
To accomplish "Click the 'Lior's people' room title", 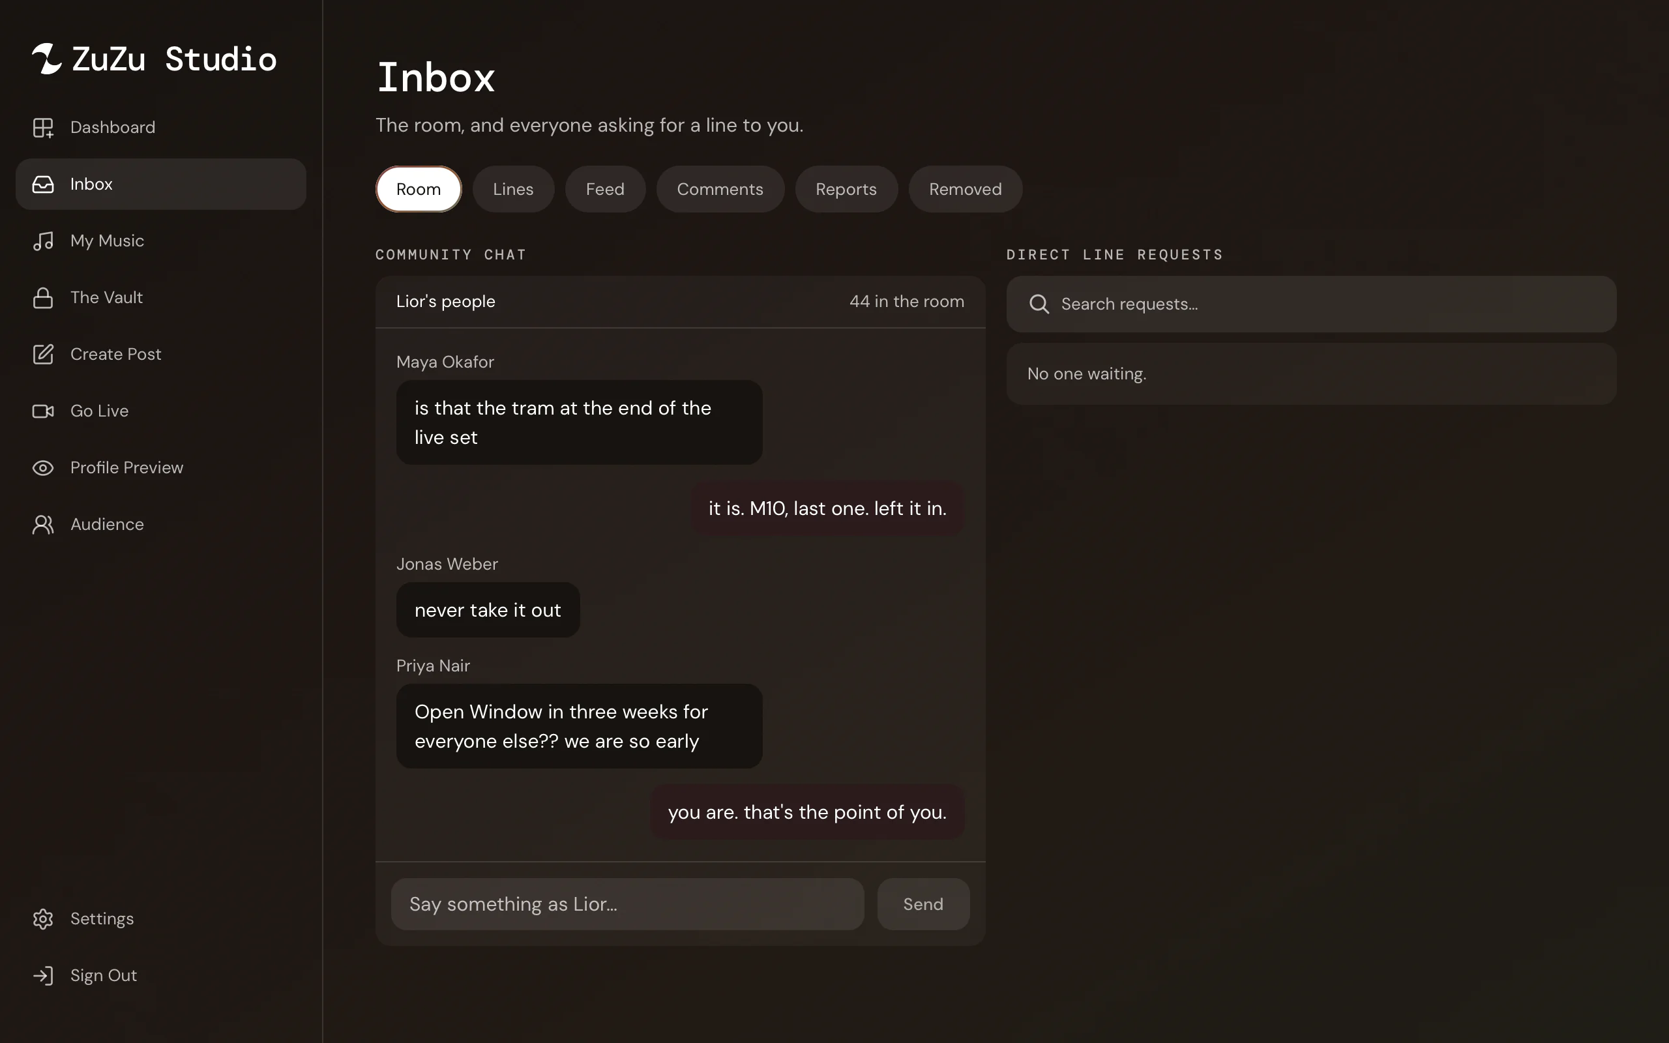I will [x=445, y=301].
